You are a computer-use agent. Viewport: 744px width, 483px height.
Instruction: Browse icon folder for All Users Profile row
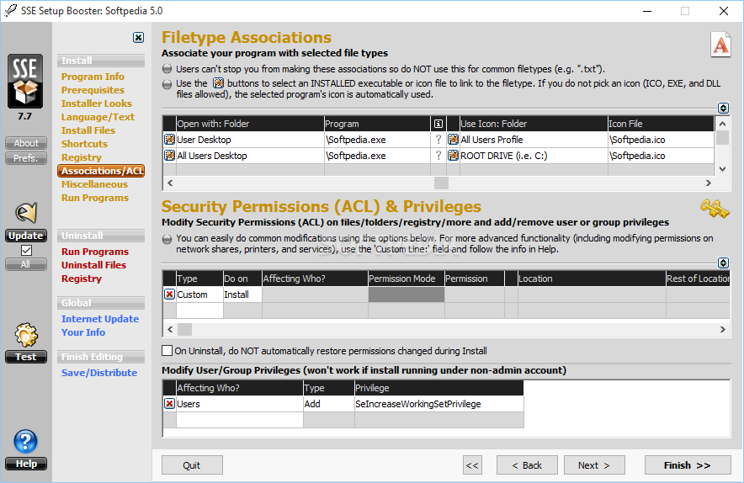click(x=453, y=140)
